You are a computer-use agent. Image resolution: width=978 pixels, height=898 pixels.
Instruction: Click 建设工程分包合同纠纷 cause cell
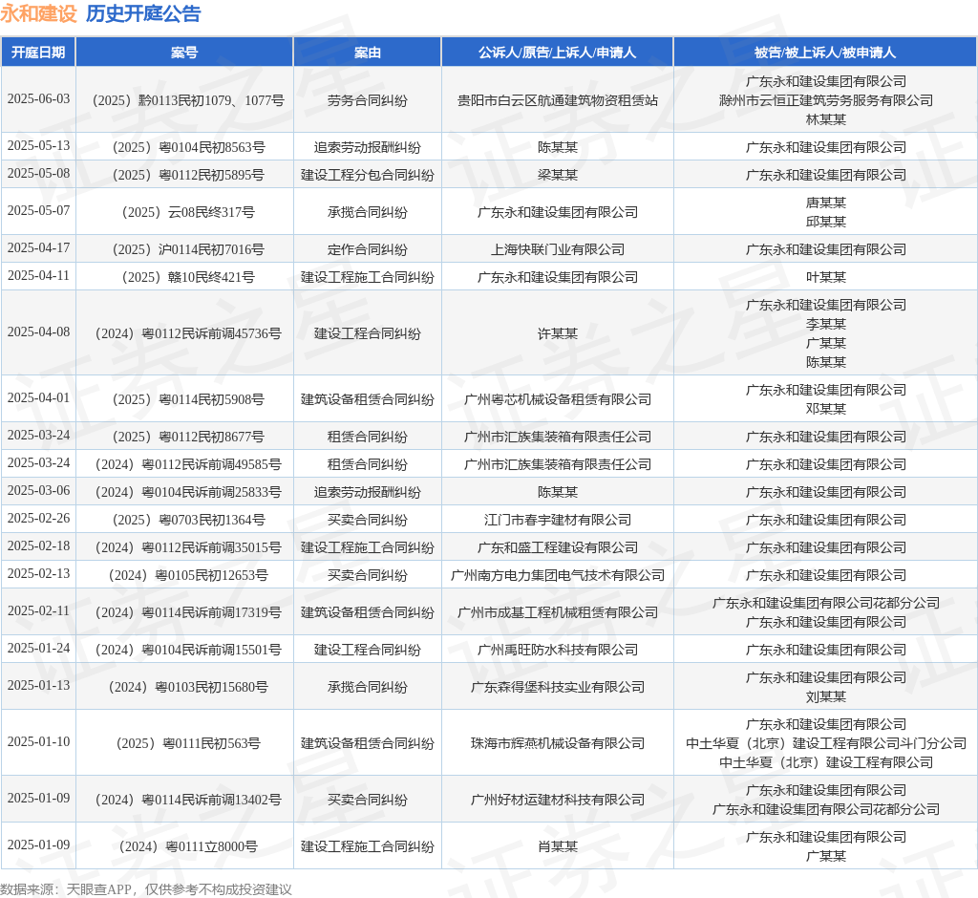368,175
